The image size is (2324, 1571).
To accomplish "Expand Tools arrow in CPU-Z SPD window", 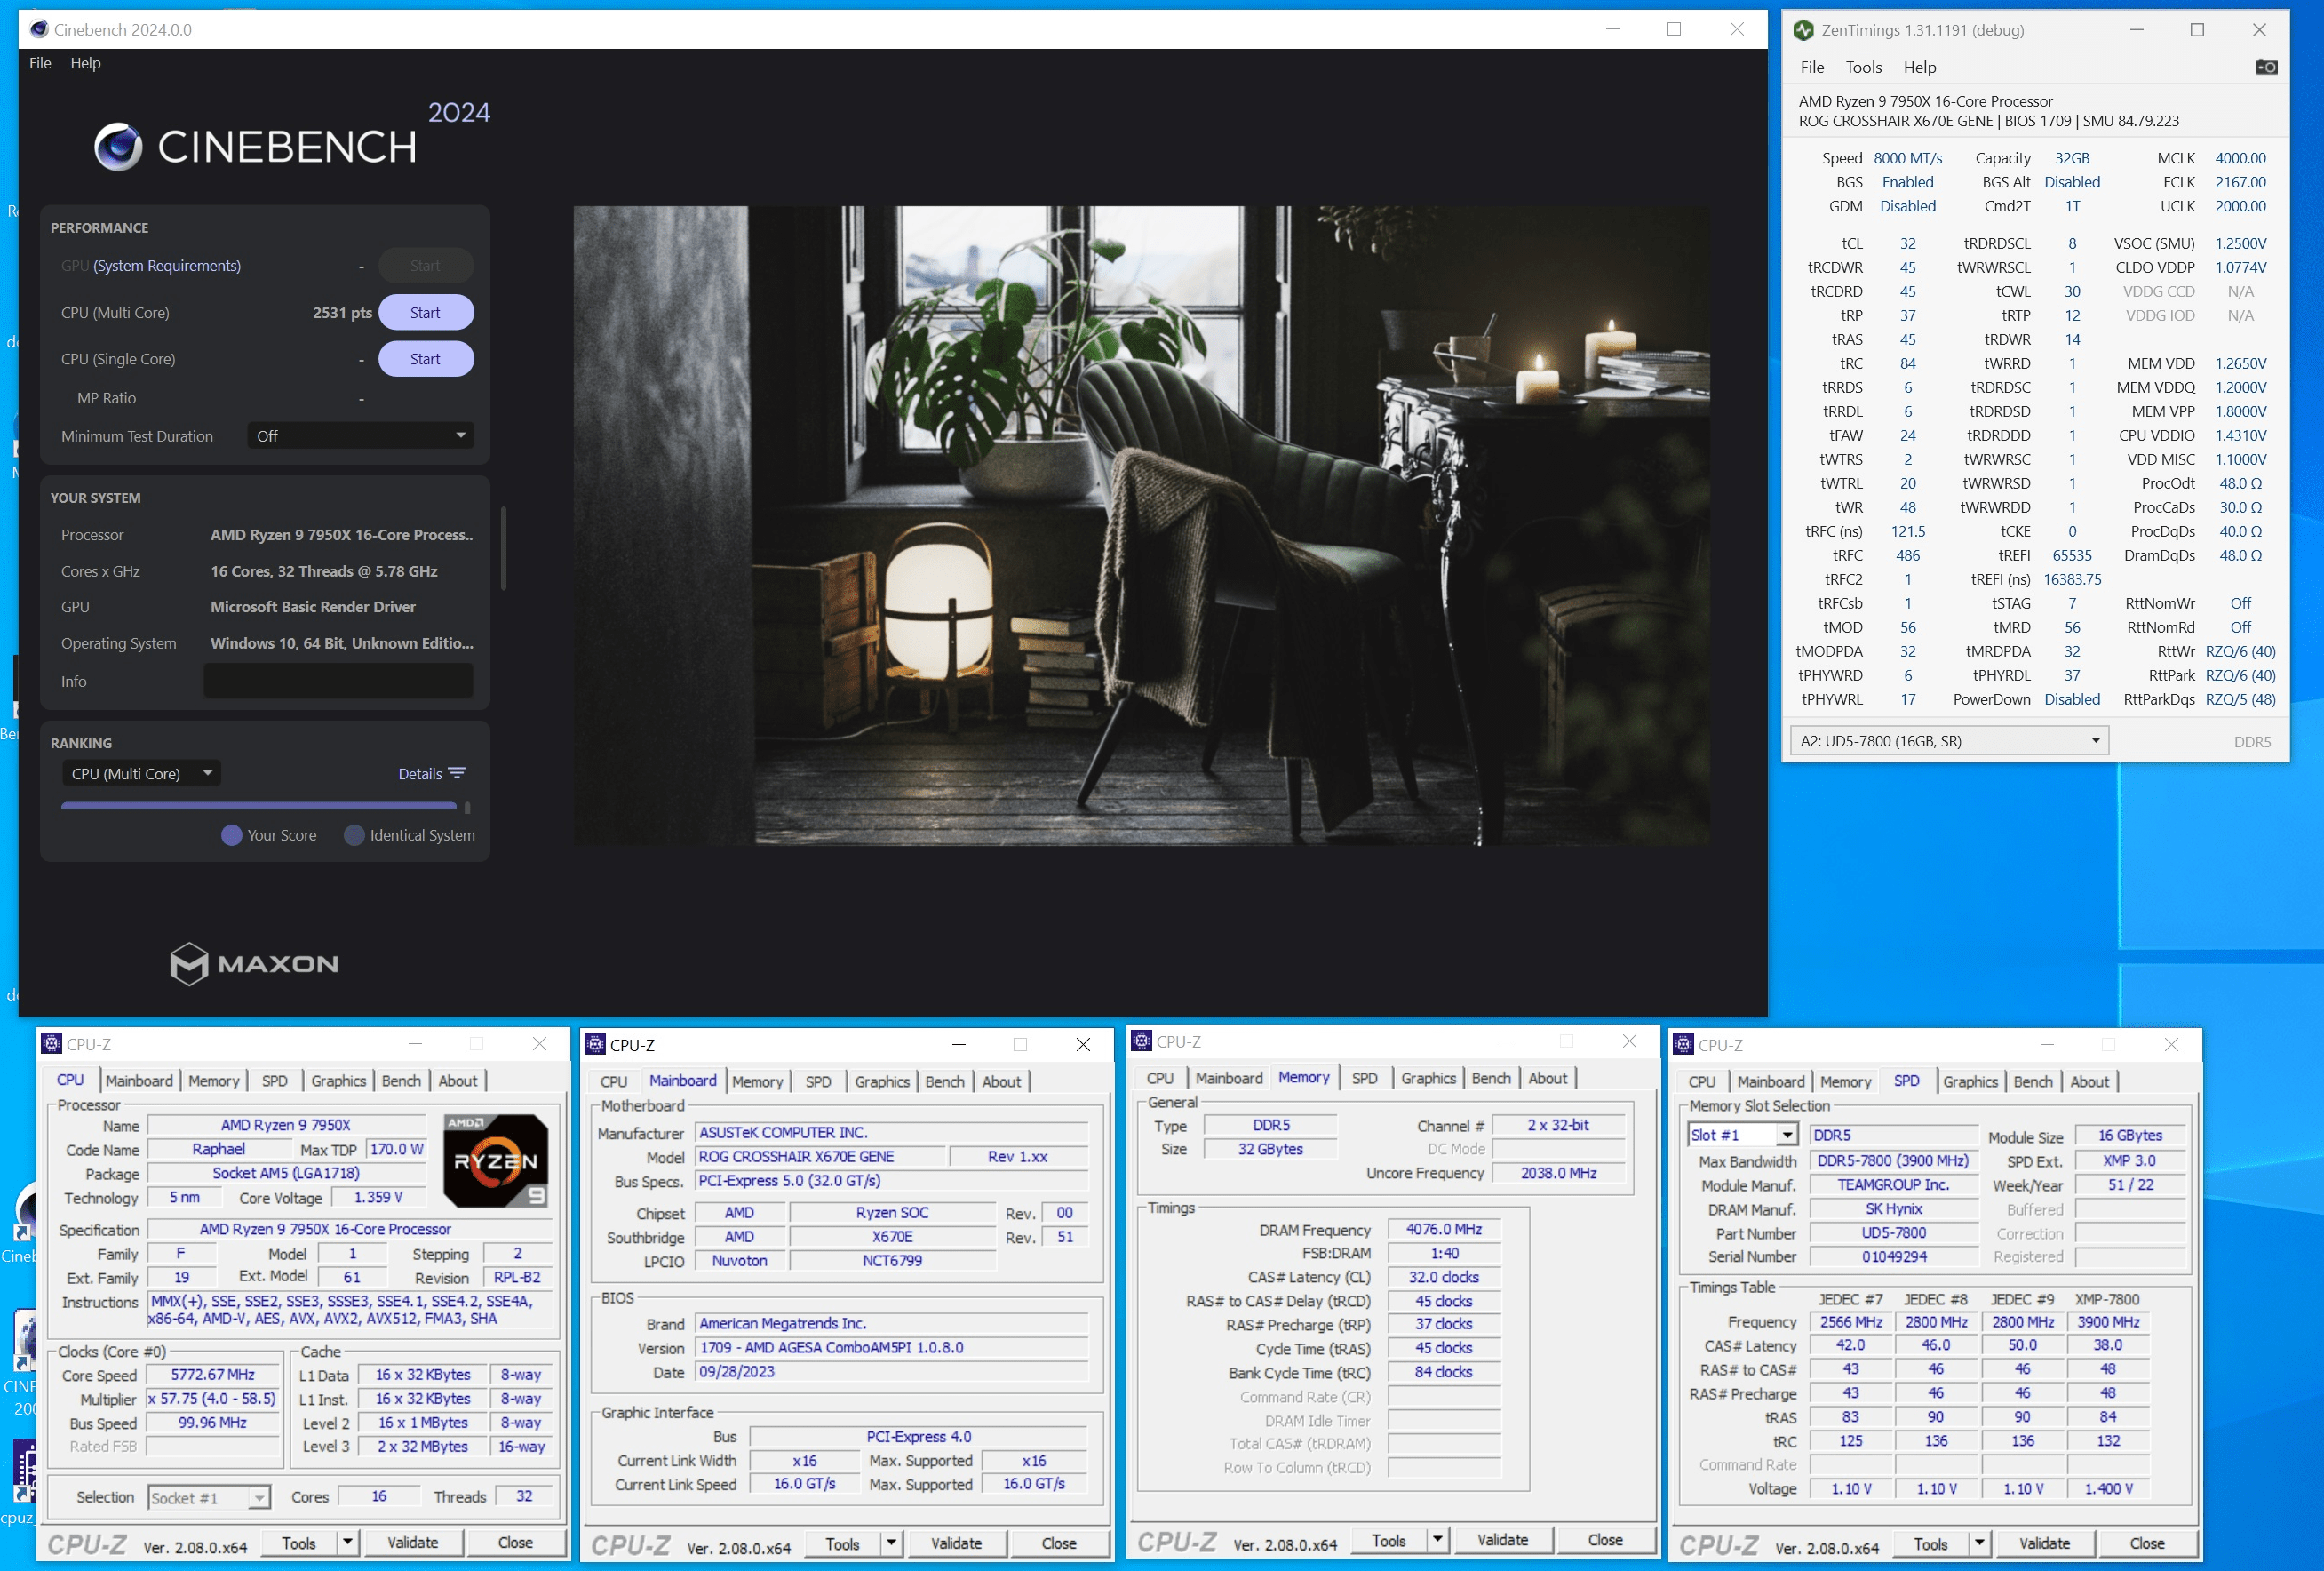I will pyautogui.click(x=1980, y=1544).
